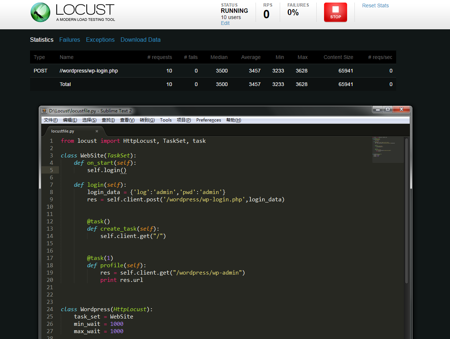Sort table by the Type column header

click(x=40, y=57)
